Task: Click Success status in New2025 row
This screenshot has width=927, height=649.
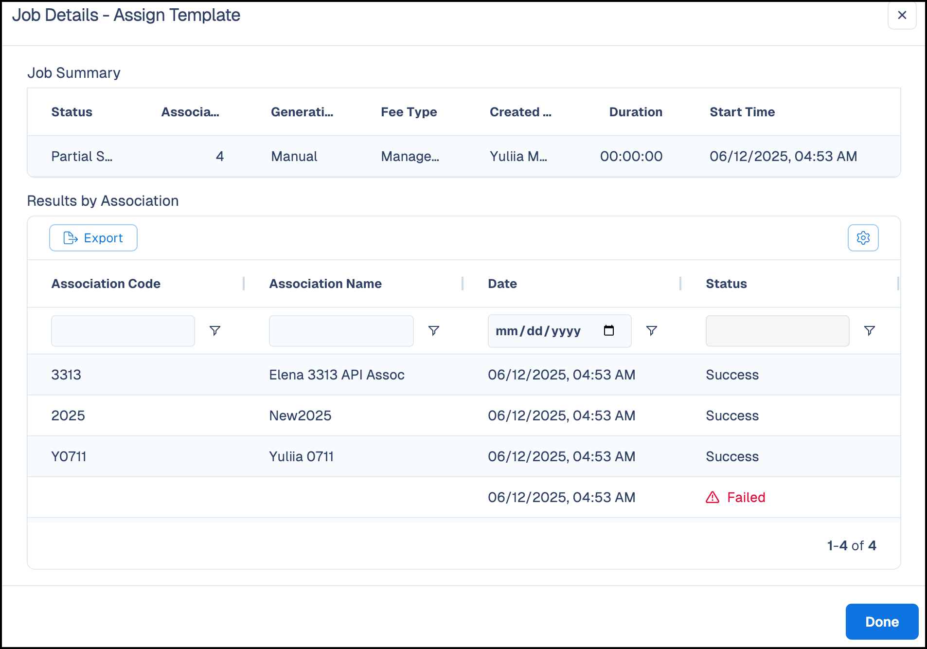Action: [732, 415]
